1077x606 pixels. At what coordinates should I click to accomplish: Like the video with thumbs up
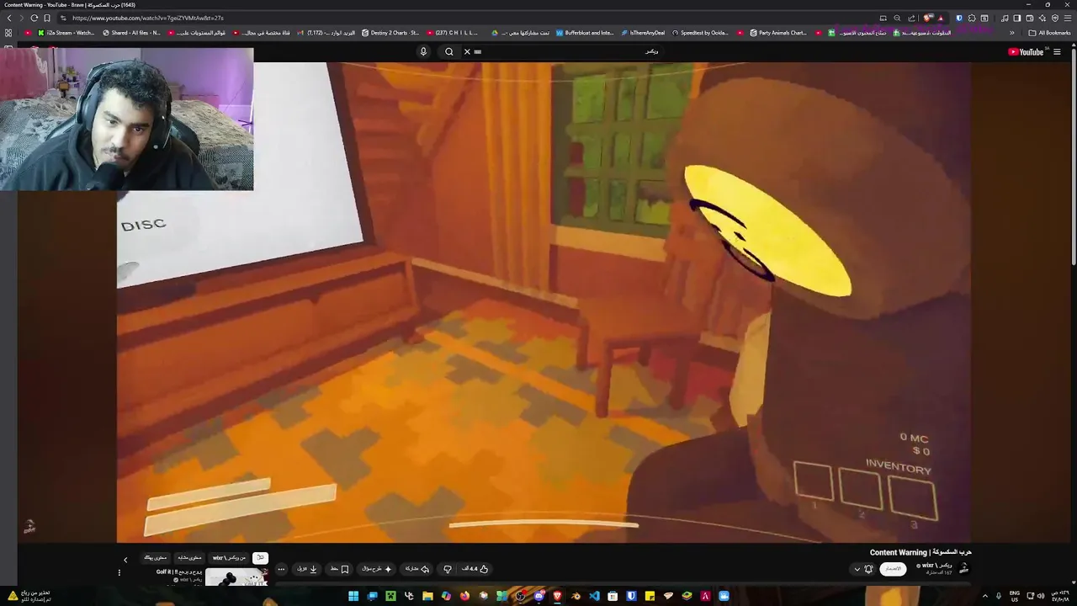[475, 569]
